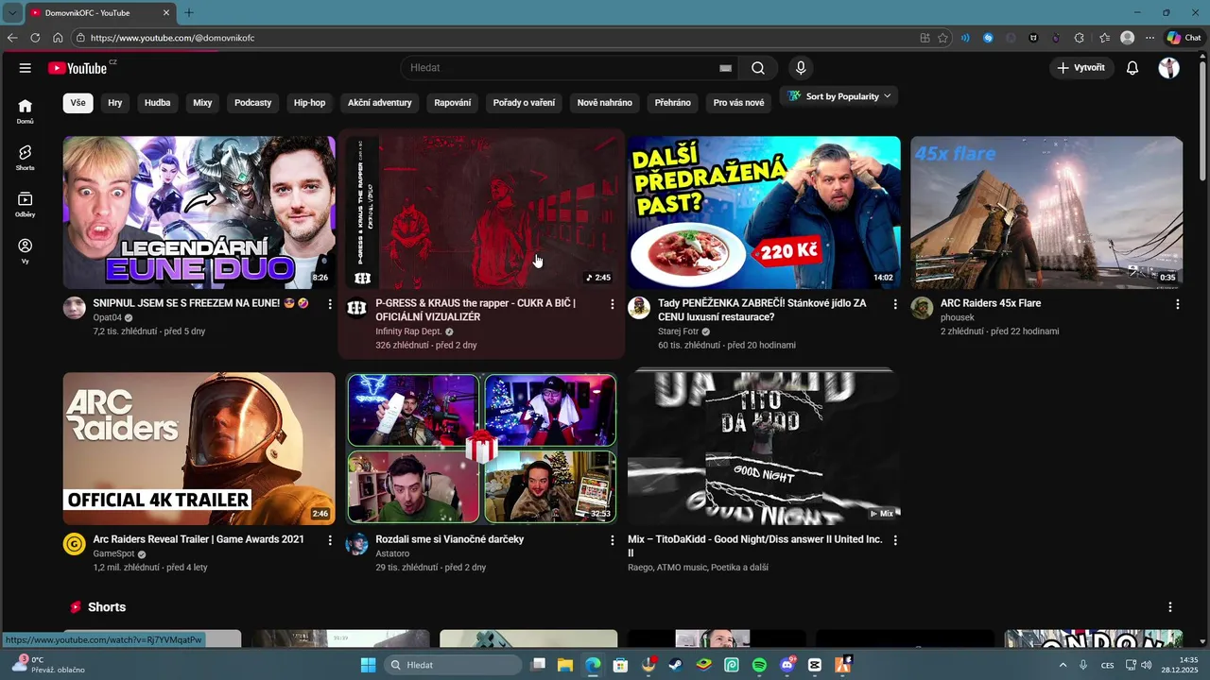Click Astatoro channel avatar
The height and width of the screenshot is (680, 1210).
[357, 544]
